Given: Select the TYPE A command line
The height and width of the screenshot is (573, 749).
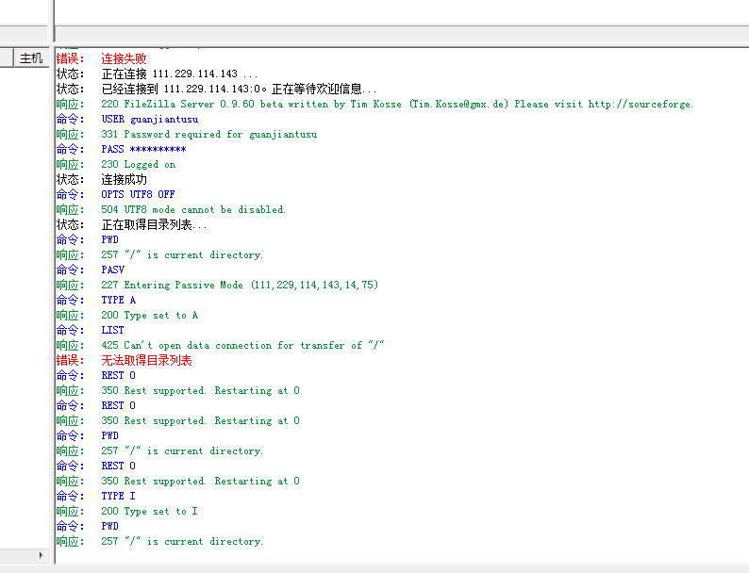Looking at the screenshot, I should pos(96,300).
